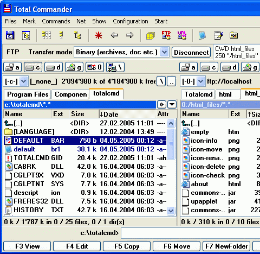
Task: Select drive d in left panel
Action: 54,67
